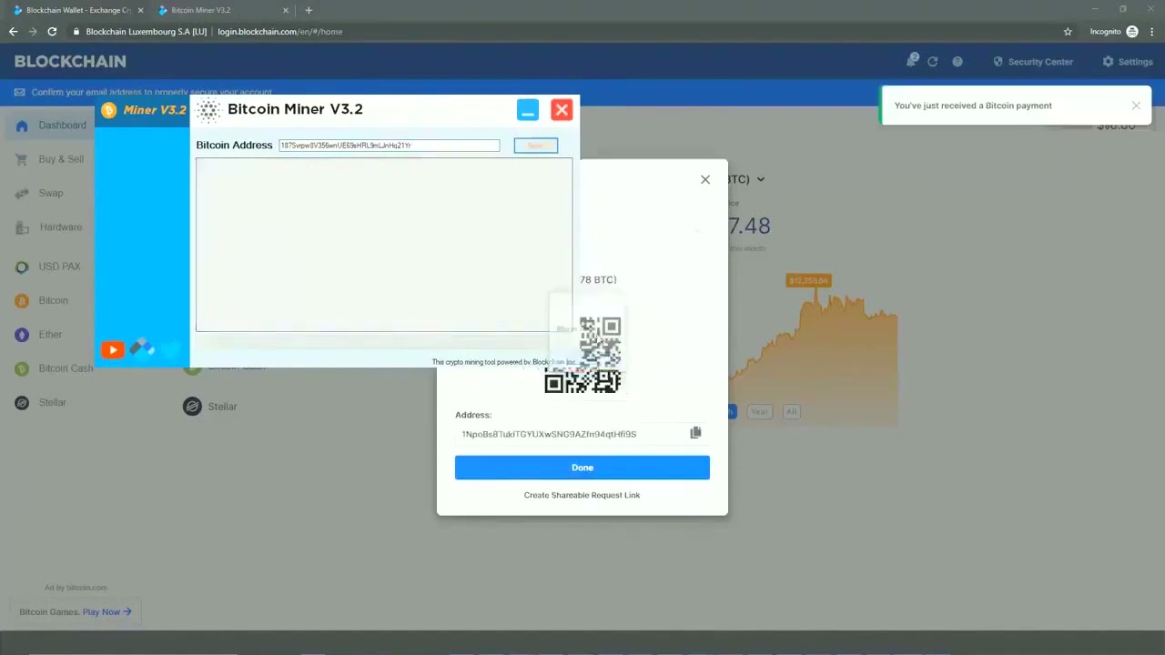Open notifications bell icon in header
This screenshot has width=1165, height=655.
(x=911, y=61)
